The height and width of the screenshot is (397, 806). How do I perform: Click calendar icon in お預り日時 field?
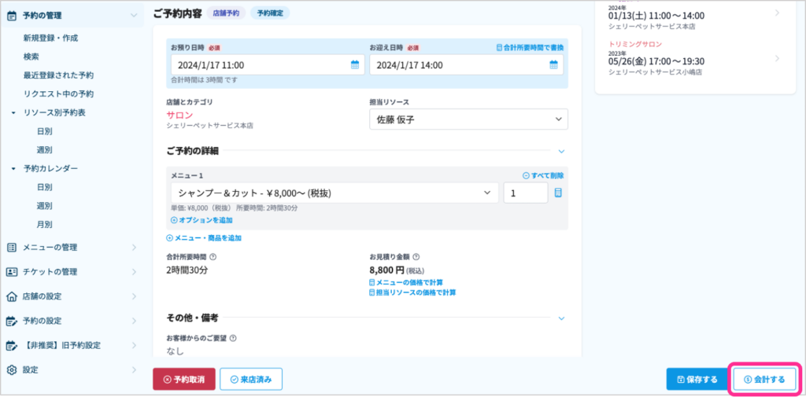[355, 65]
